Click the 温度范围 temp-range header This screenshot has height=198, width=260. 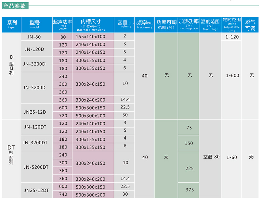[210, 24]
